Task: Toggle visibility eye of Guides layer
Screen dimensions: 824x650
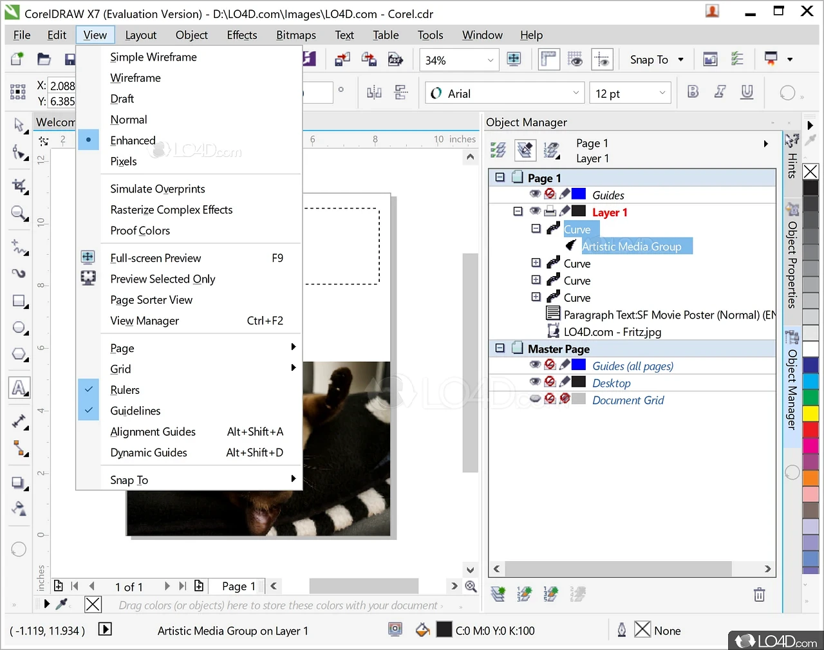Action: click(x=535, y=194)
